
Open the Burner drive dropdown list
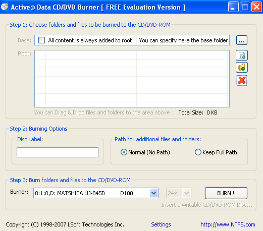[153, 193]
